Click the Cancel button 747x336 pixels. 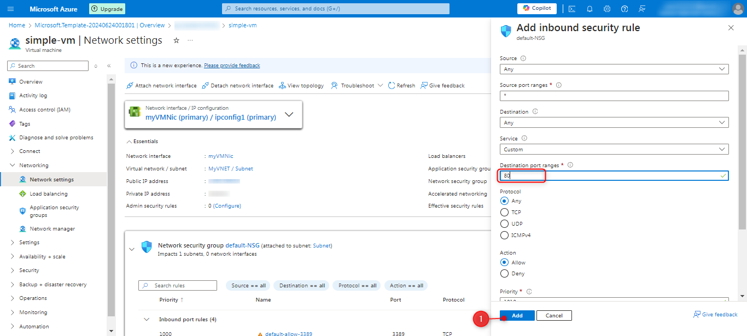click(554, 316)
